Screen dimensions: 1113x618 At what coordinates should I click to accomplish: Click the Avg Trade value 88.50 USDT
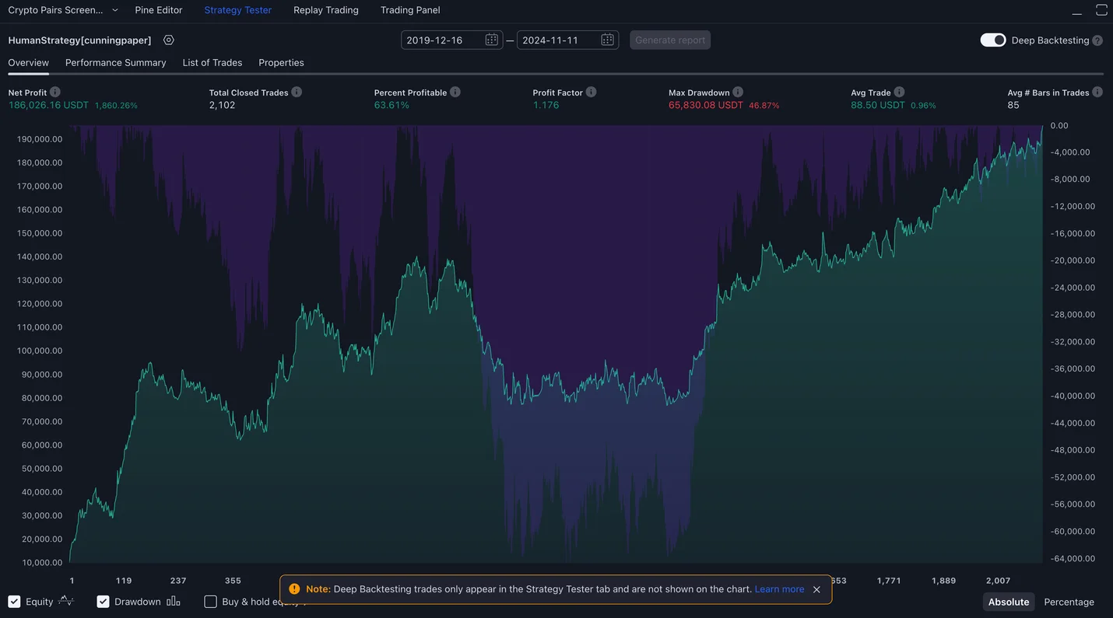point(878,105)
